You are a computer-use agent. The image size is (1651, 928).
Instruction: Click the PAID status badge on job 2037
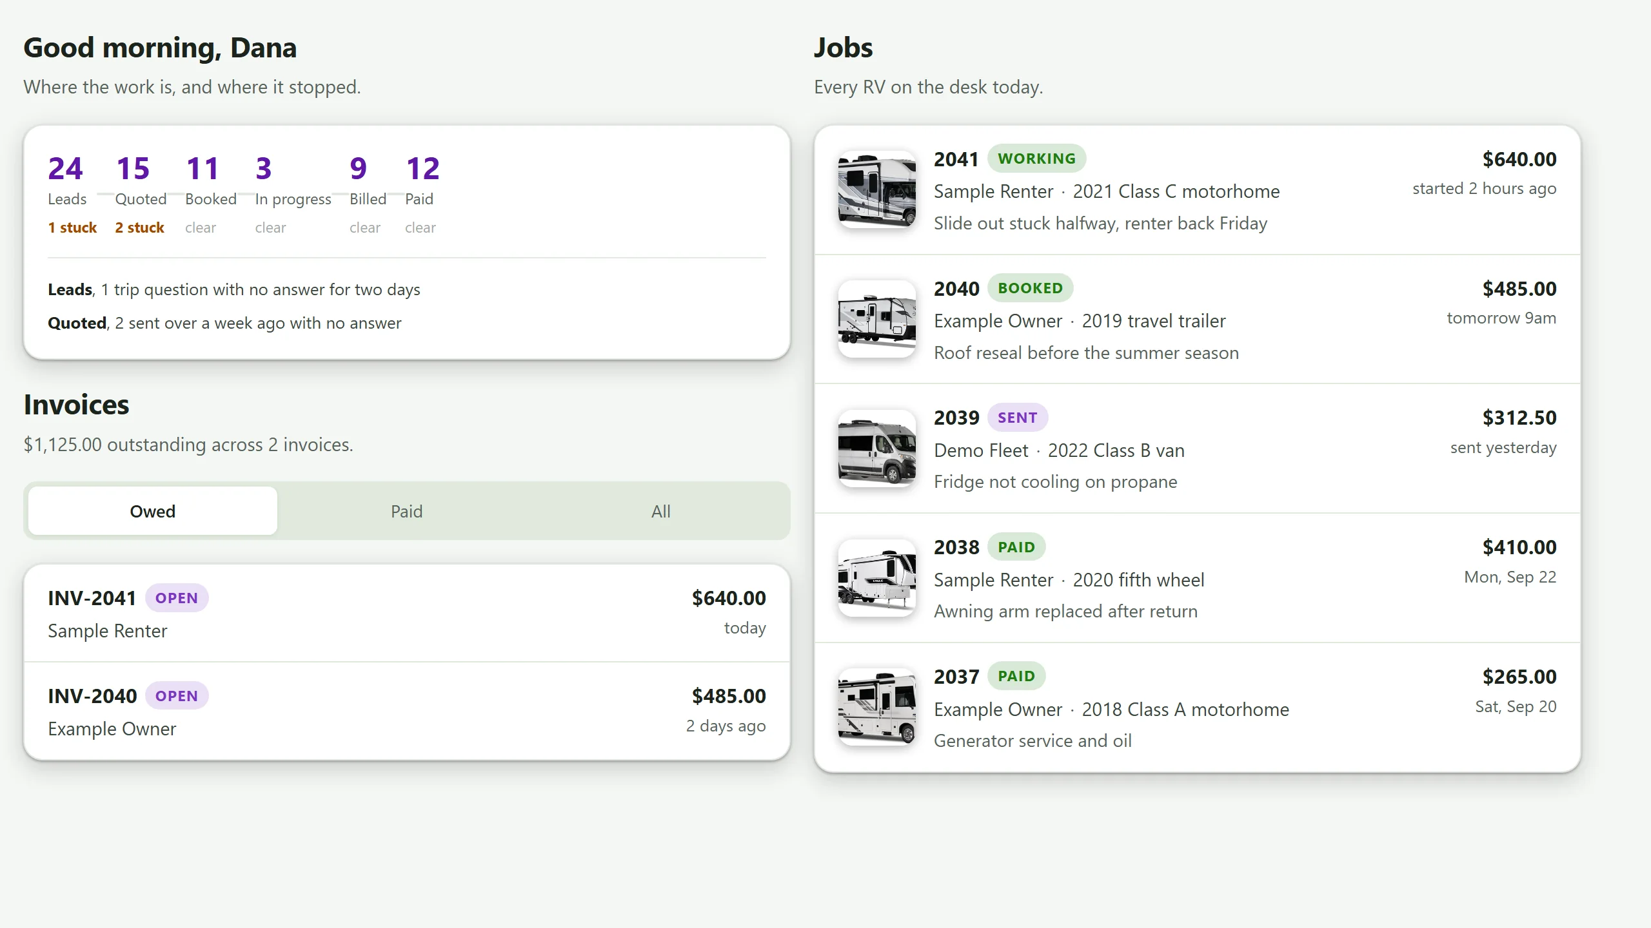1016,676
